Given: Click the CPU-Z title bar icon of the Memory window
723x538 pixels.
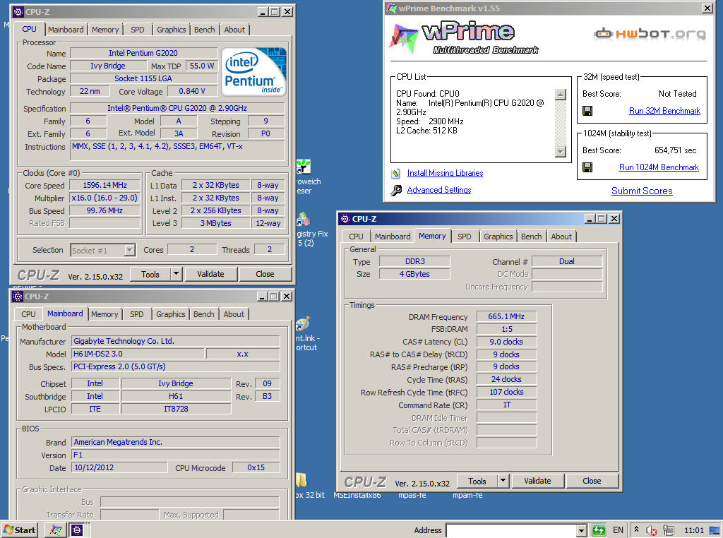Looking at the screenshot, I should [x=345, y=219].
